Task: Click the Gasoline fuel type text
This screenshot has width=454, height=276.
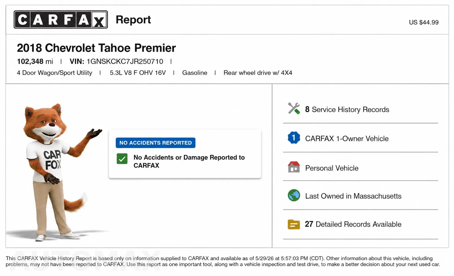Action: [195, 73]
